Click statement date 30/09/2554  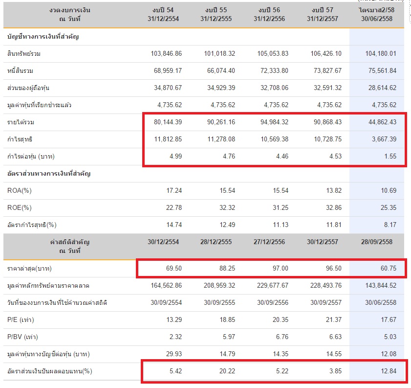(x=166, y=302)
